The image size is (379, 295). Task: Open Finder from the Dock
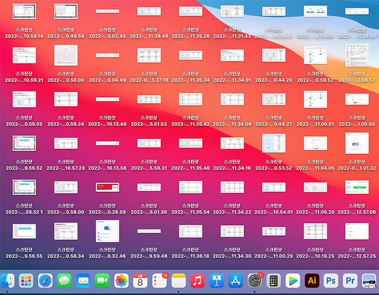point(7,281)
